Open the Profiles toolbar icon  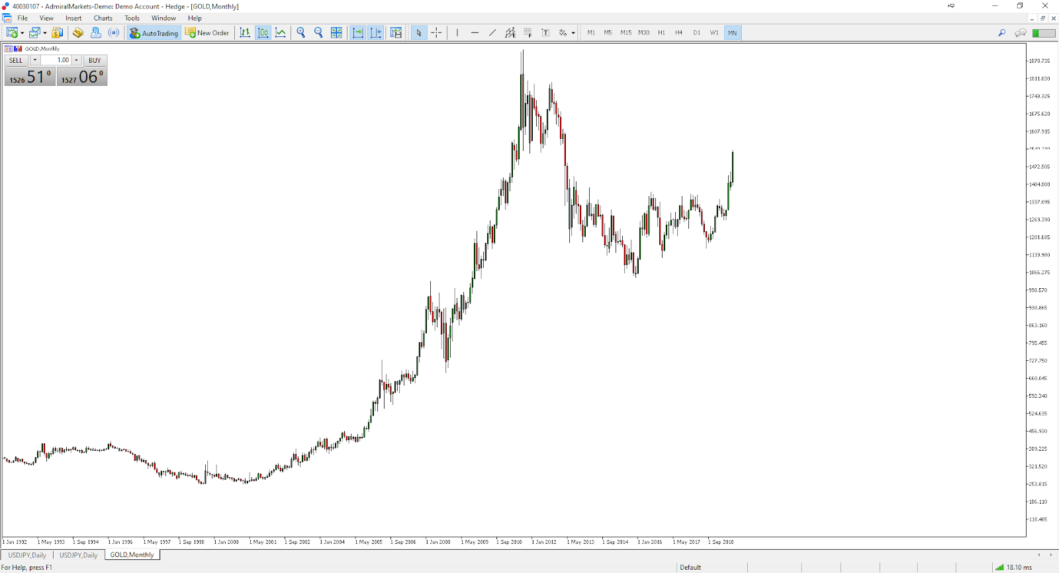click(34, 32)
